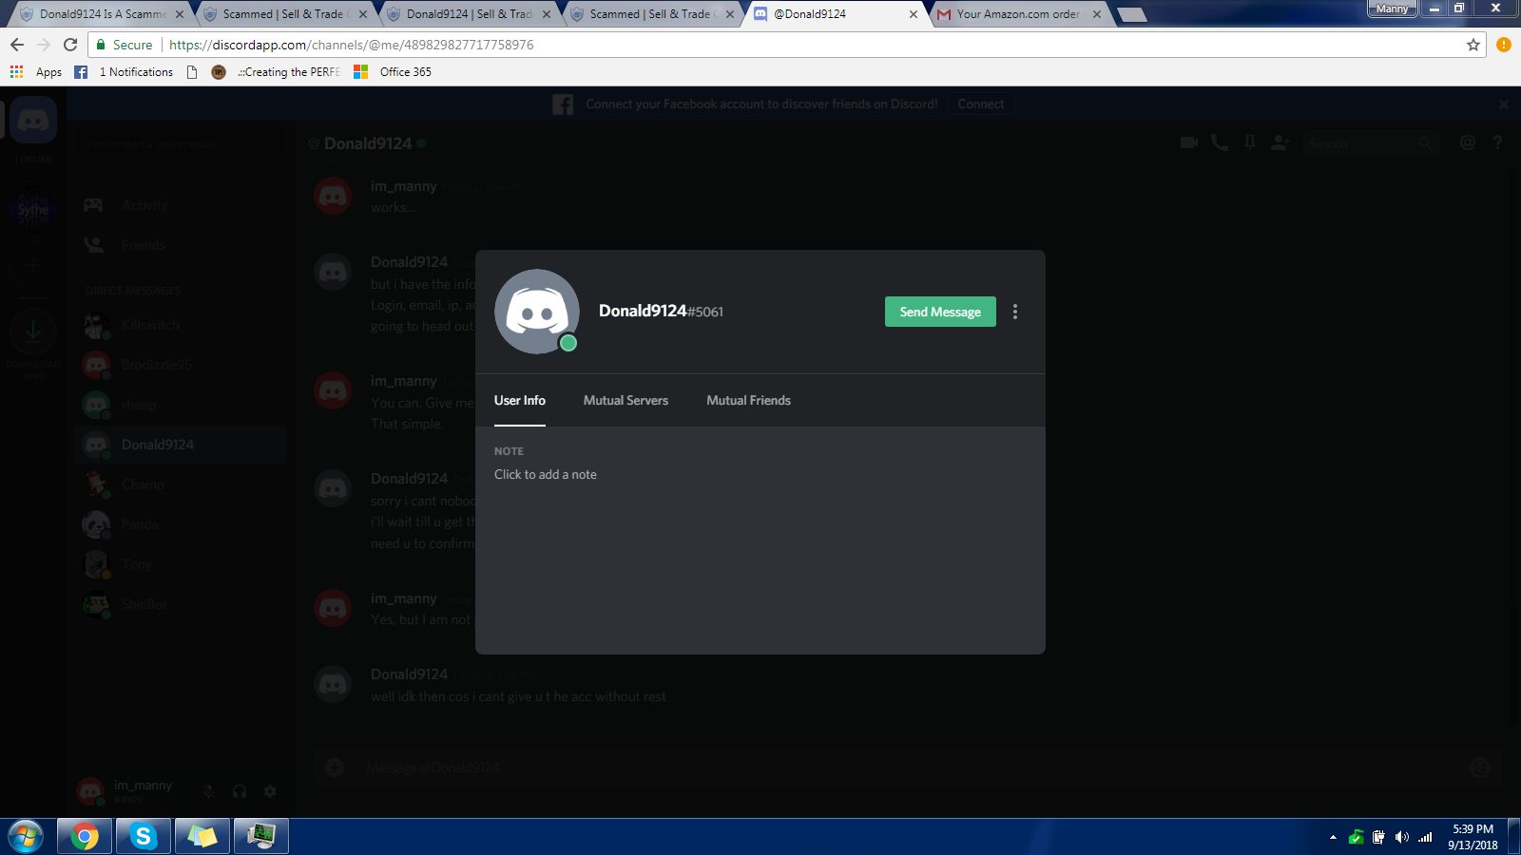The image size is (1521, 855).
Task: Open the Facebook 1 Notifications bookmark
Action: 124,72
